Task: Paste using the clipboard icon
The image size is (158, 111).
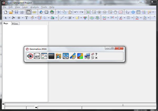Action: coord(70,12)
